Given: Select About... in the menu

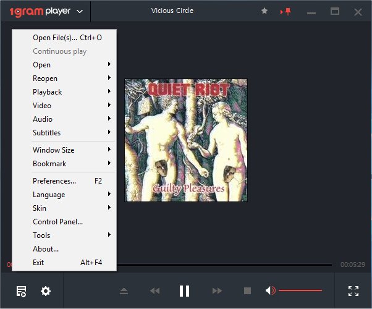Looking at the screenshot, I should [64, 248].
